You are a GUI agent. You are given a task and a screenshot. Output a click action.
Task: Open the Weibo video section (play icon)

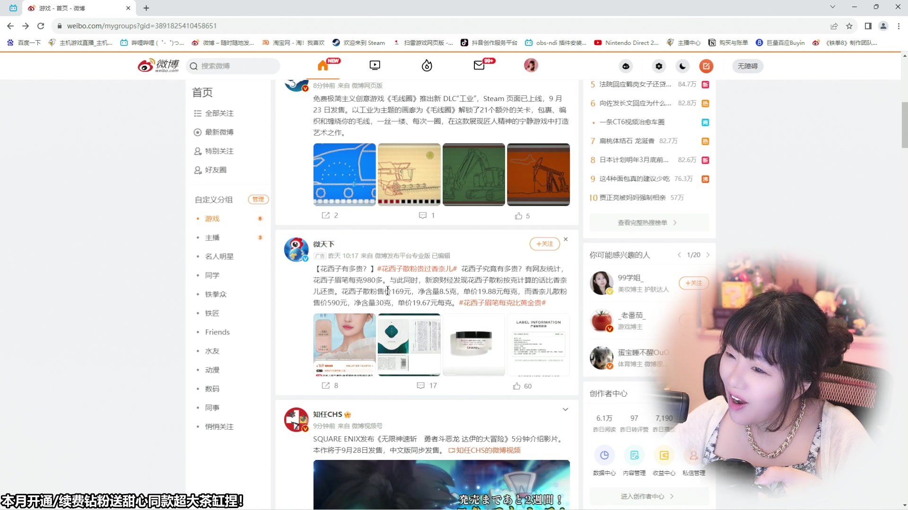tap(375, 65)
